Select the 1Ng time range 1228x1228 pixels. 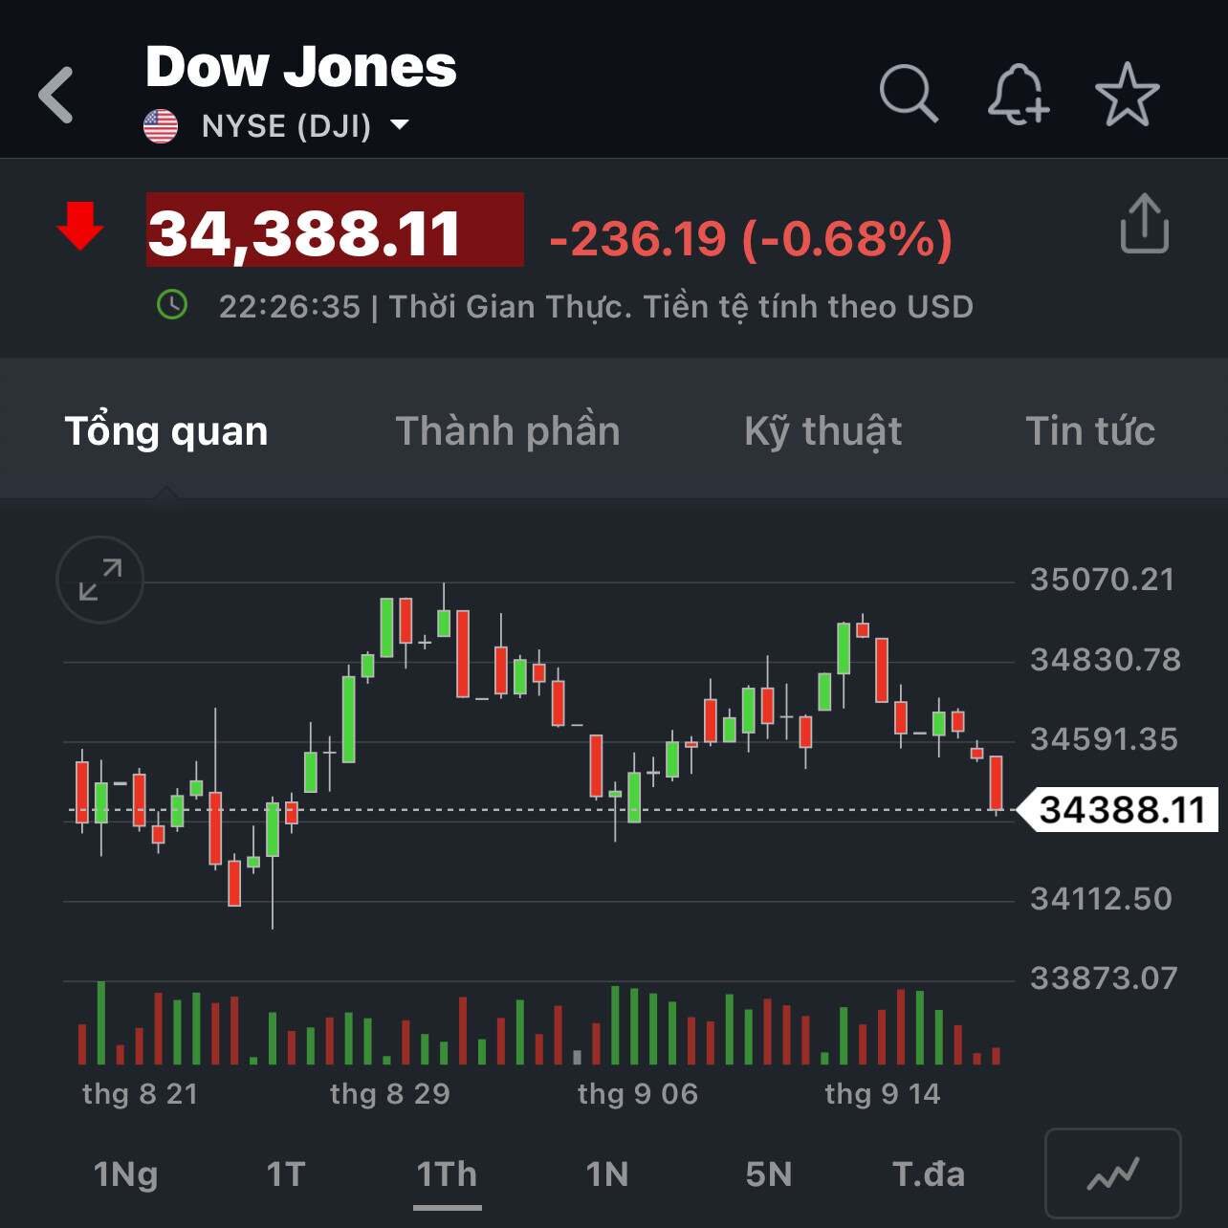point(125,1174)
